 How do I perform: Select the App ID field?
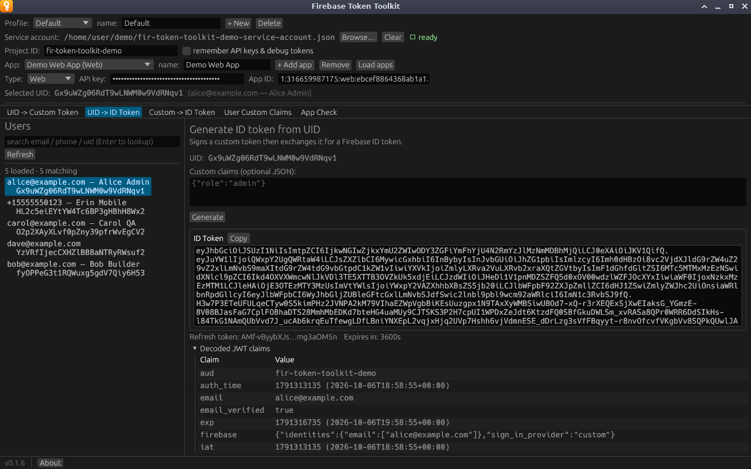click(x=354, y=79)
